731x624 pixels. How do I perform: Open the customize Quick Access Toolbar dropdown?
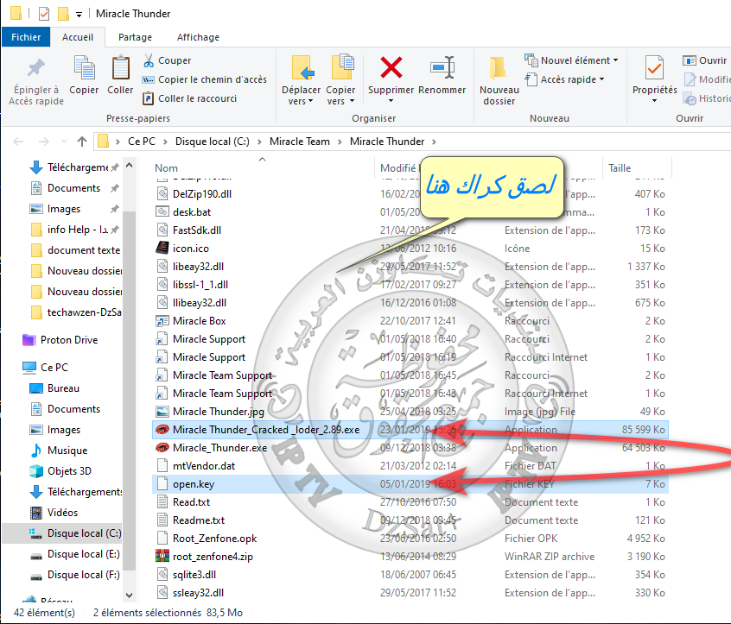tap(79, 15)
